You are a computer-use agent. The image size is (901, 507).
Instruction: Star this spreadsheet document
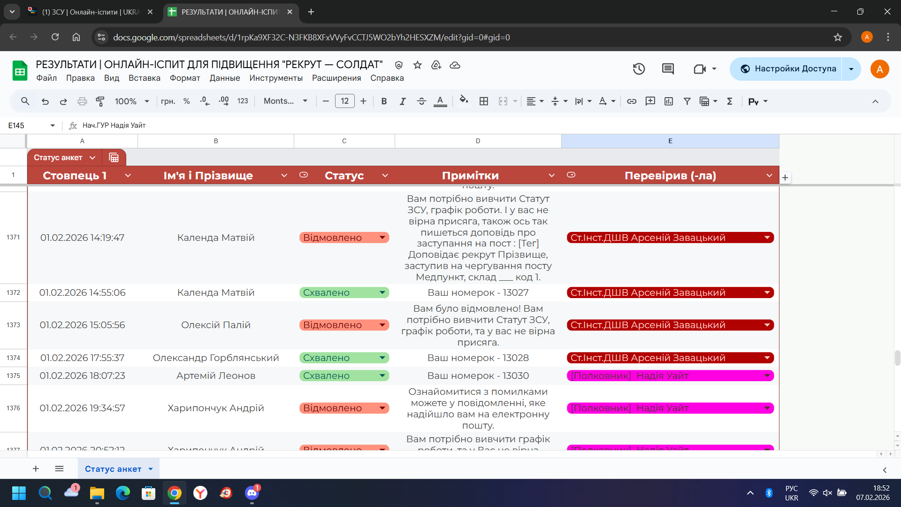pyautogui.click(x=418, y=65)
